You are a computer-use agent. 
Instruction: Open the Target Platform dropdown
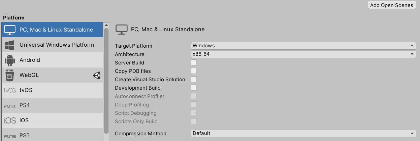point(303,46)
